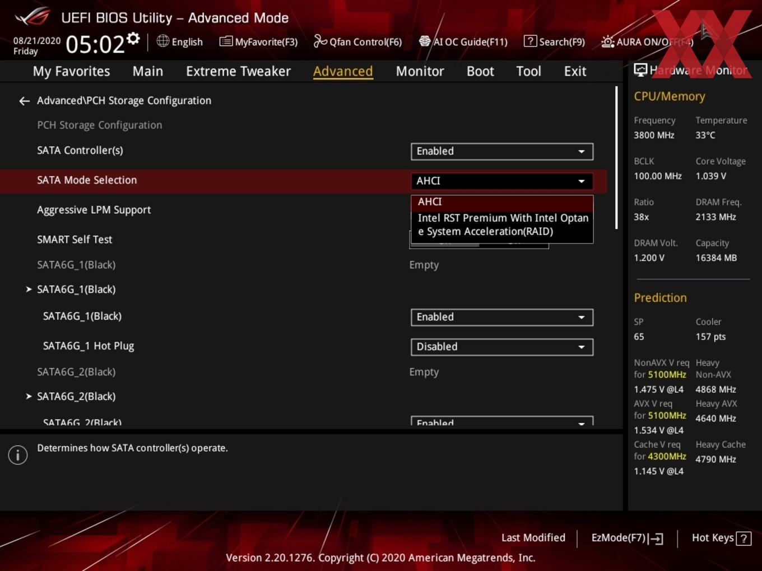Click SATA Controller(s) label
Screen dimensions: 762x571
pyautogui.click(x=80, y=150)
